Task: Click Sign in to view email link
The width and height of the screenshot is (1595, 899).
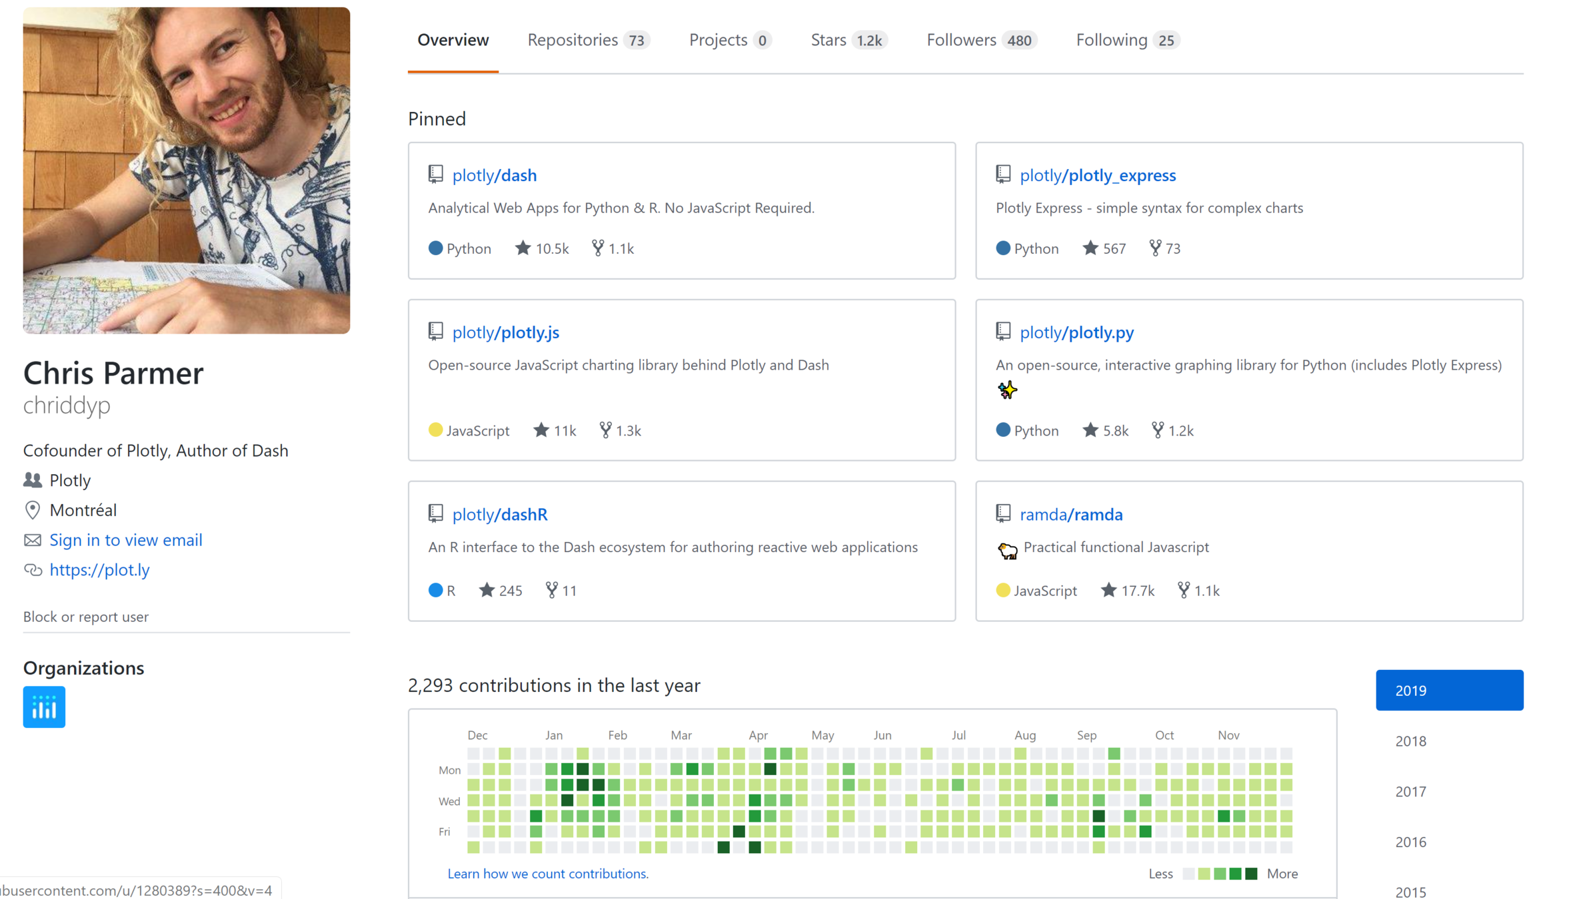Action: tap(126, 540)
